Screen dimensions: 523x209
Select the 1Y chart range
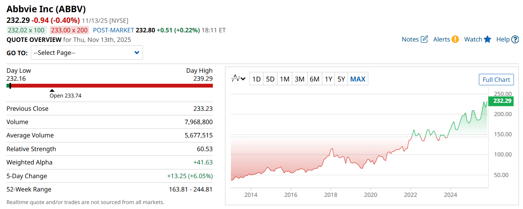(x=328, y=79)
